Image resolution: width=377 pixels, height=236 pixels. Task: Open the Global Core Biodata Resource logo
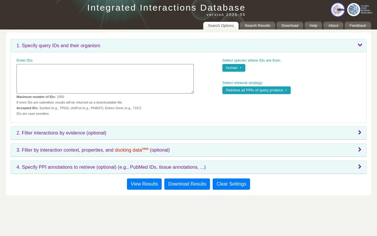[x=360, y=10]
